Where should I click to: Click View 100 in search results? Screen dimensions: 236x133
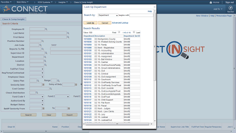coord(88,33)
